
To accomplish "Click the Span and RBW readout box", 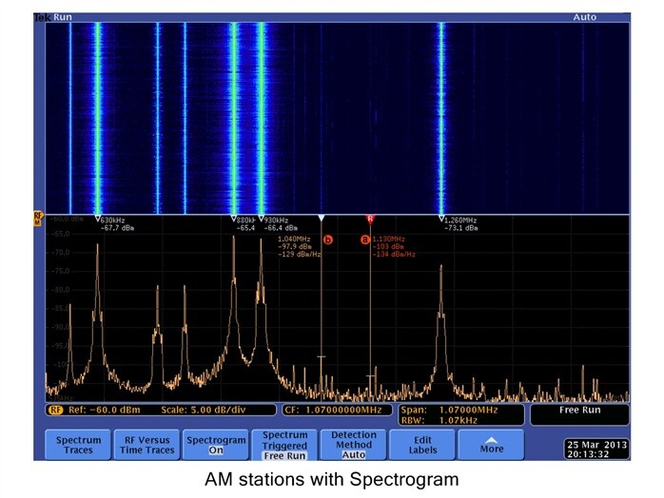I will 454,414.
